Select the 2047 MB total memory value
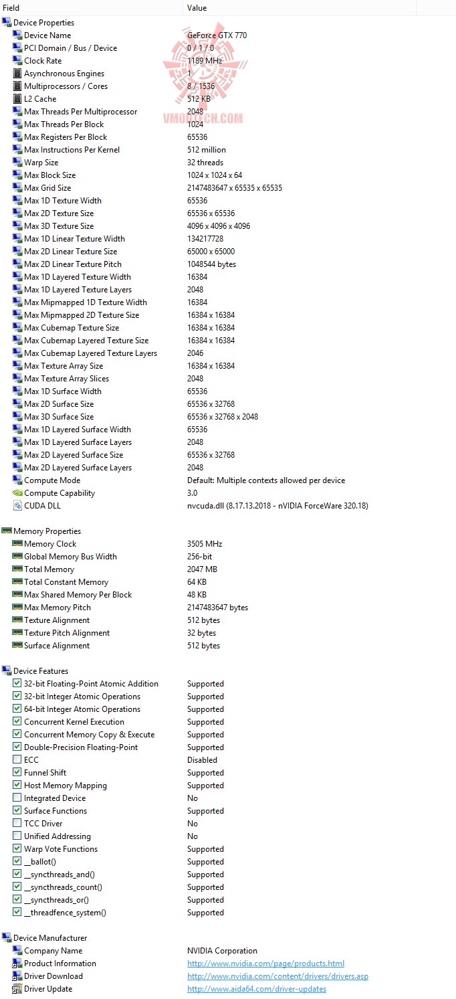 coord(202,569)
